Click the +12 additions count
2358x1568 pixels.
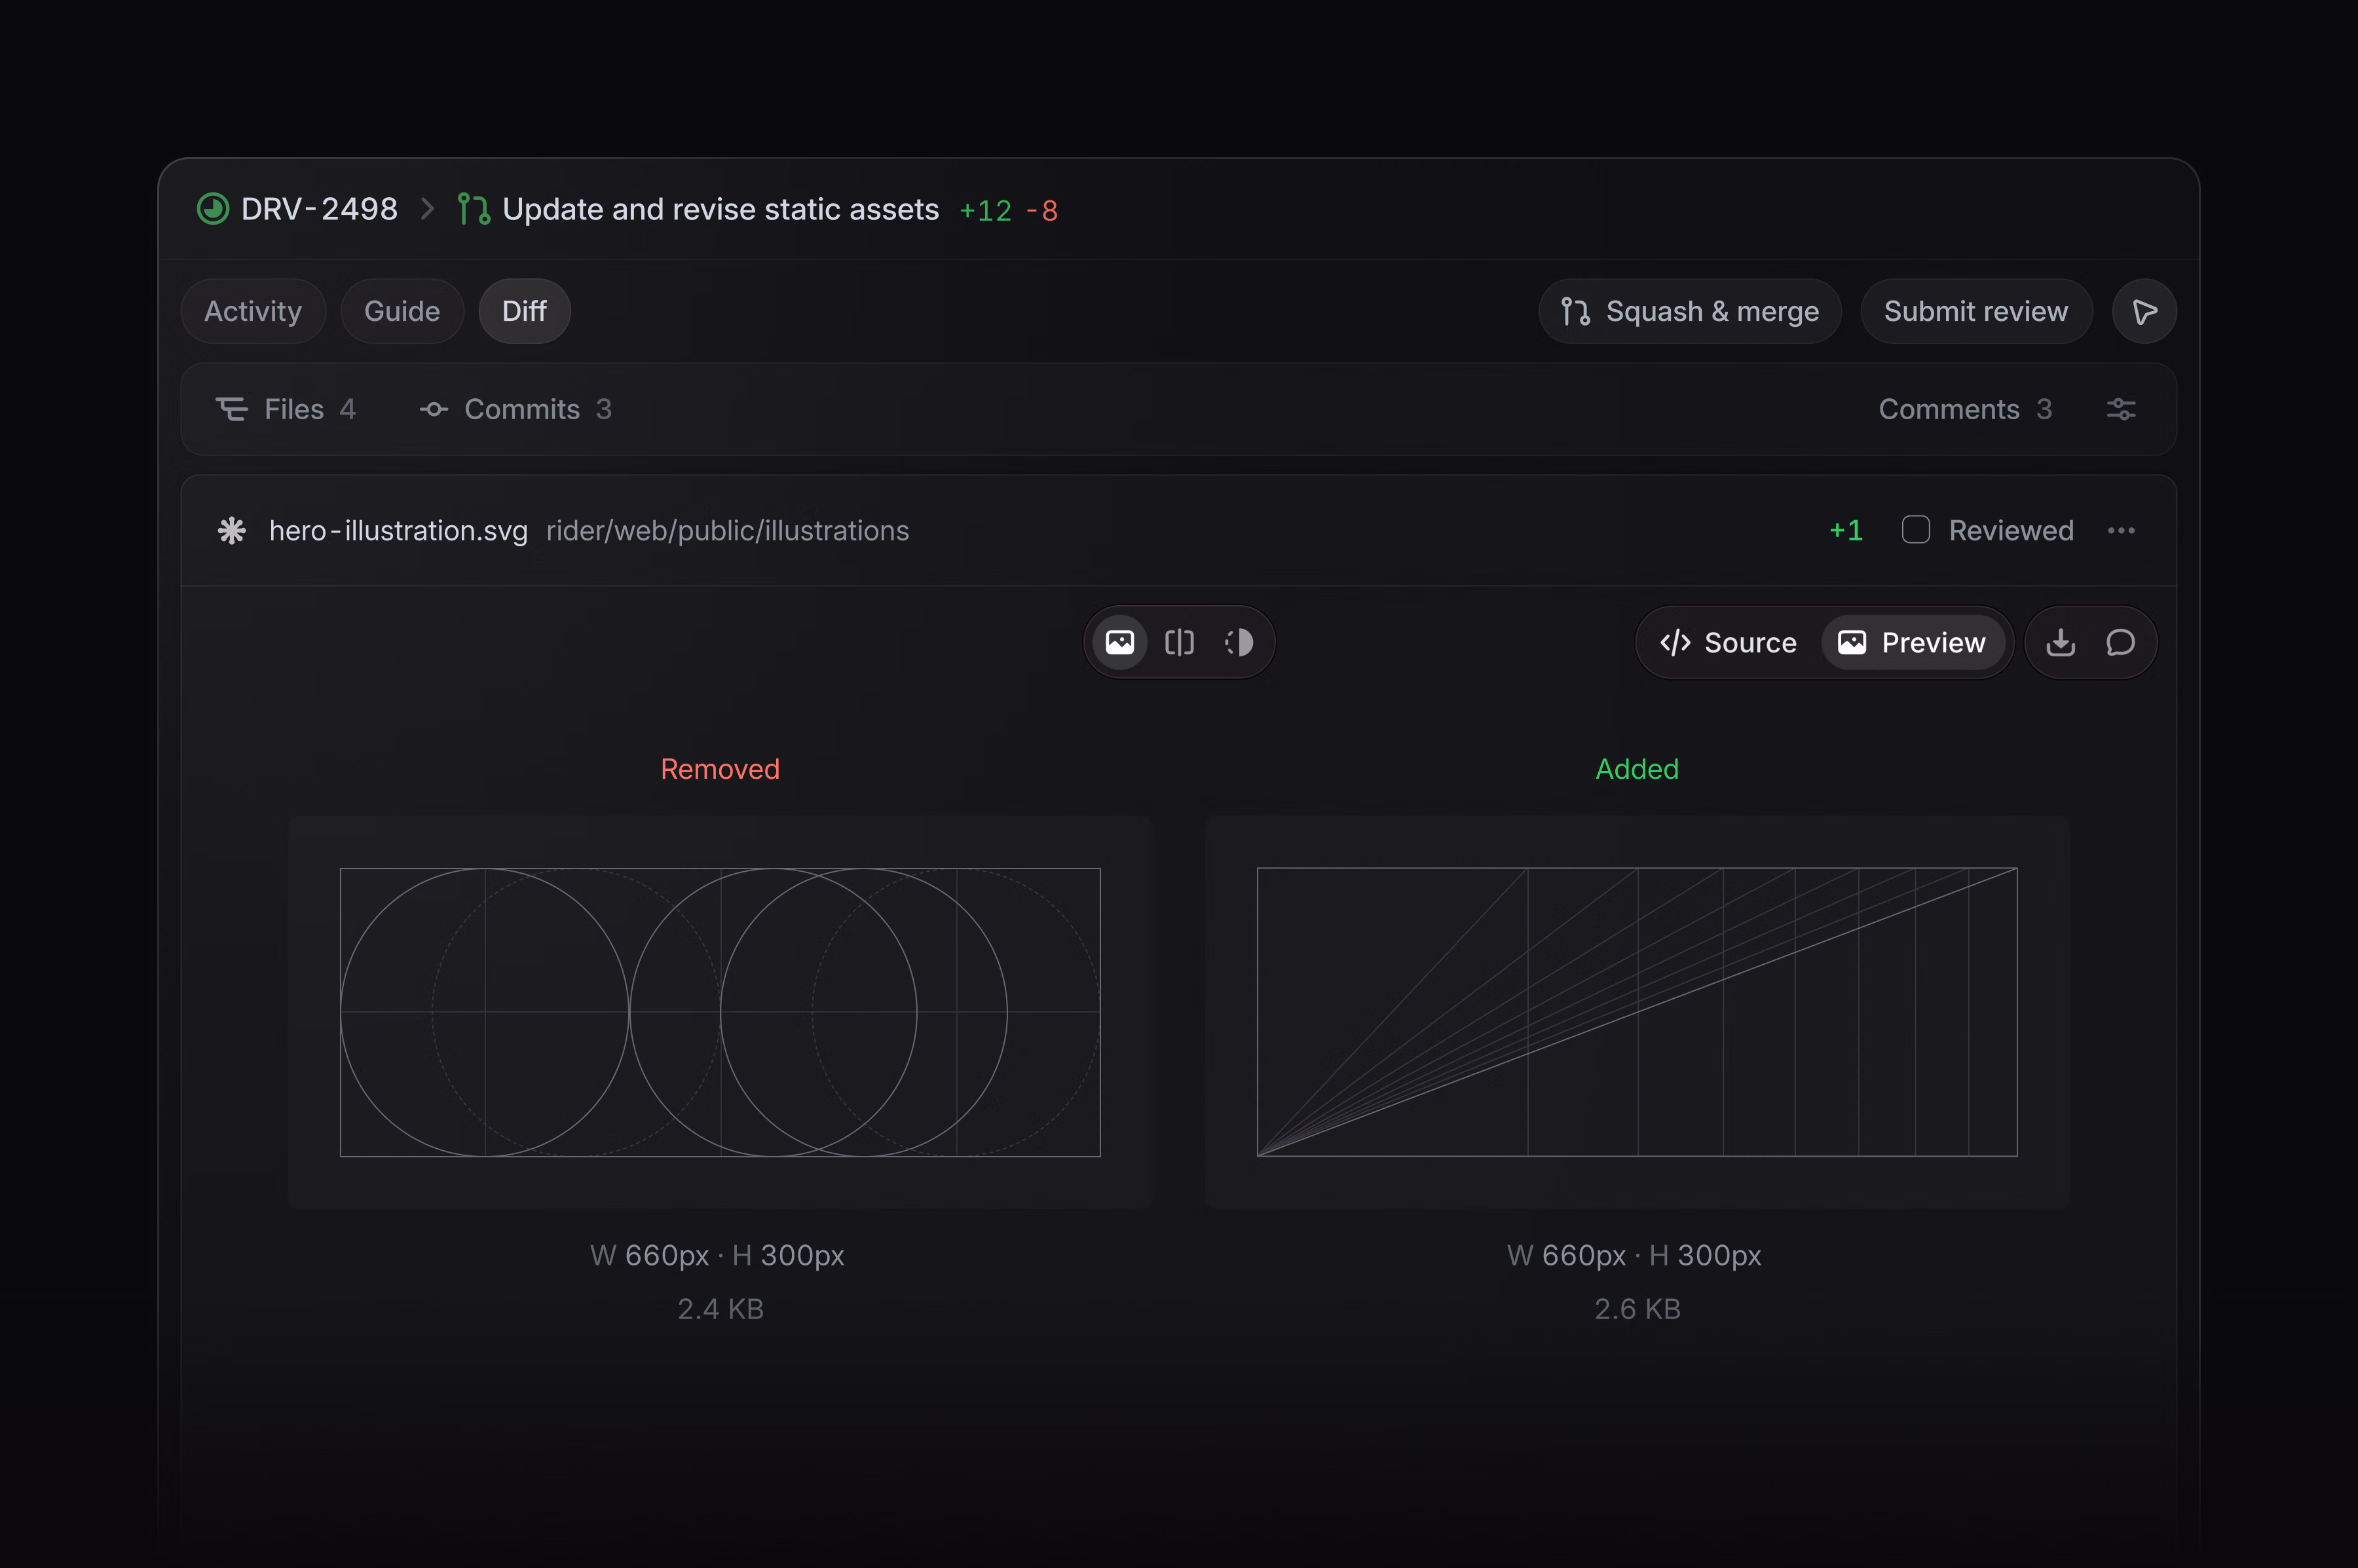tap(985, 211)
